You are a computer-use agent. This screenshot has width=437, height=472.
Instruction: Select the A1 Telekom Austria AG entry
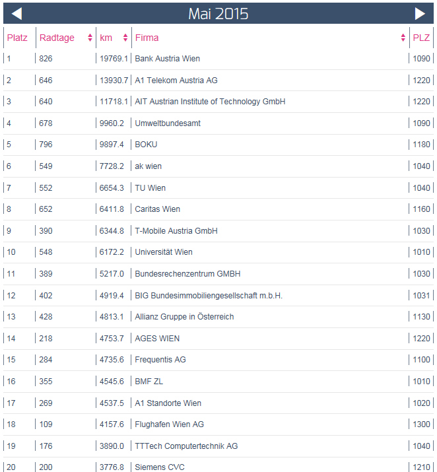point(176,81)
